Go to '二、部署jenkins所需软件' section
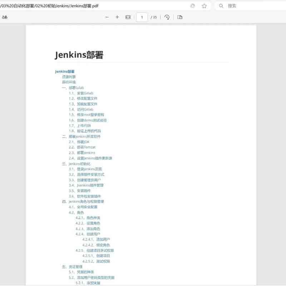286x286 pixels. [x=81, y=137]
